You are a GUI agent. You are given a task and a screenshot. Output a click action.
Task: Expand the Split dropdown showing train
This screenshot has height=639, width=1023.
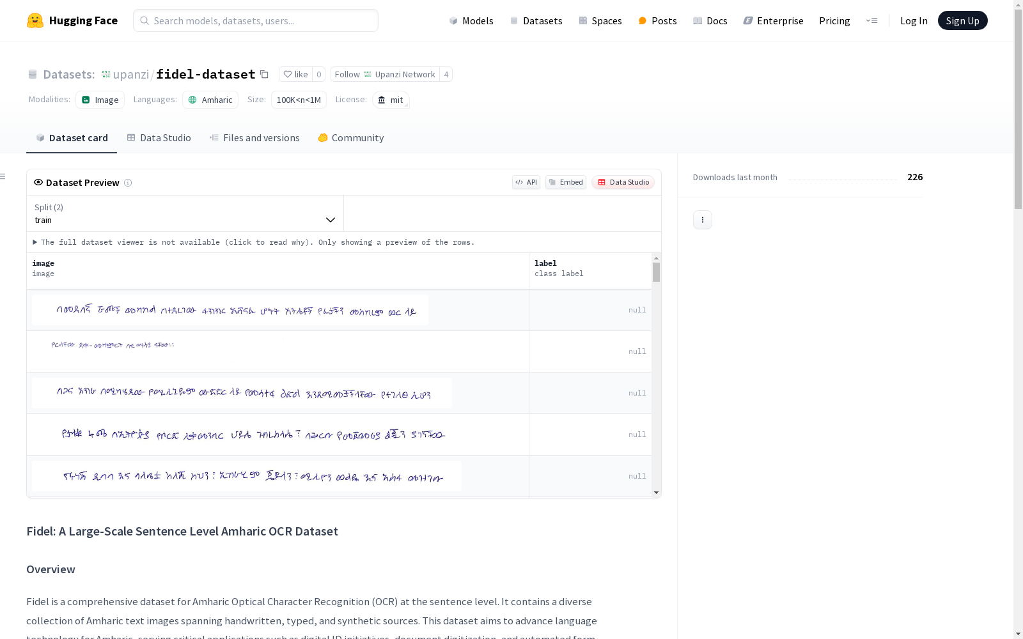[185, 213]
